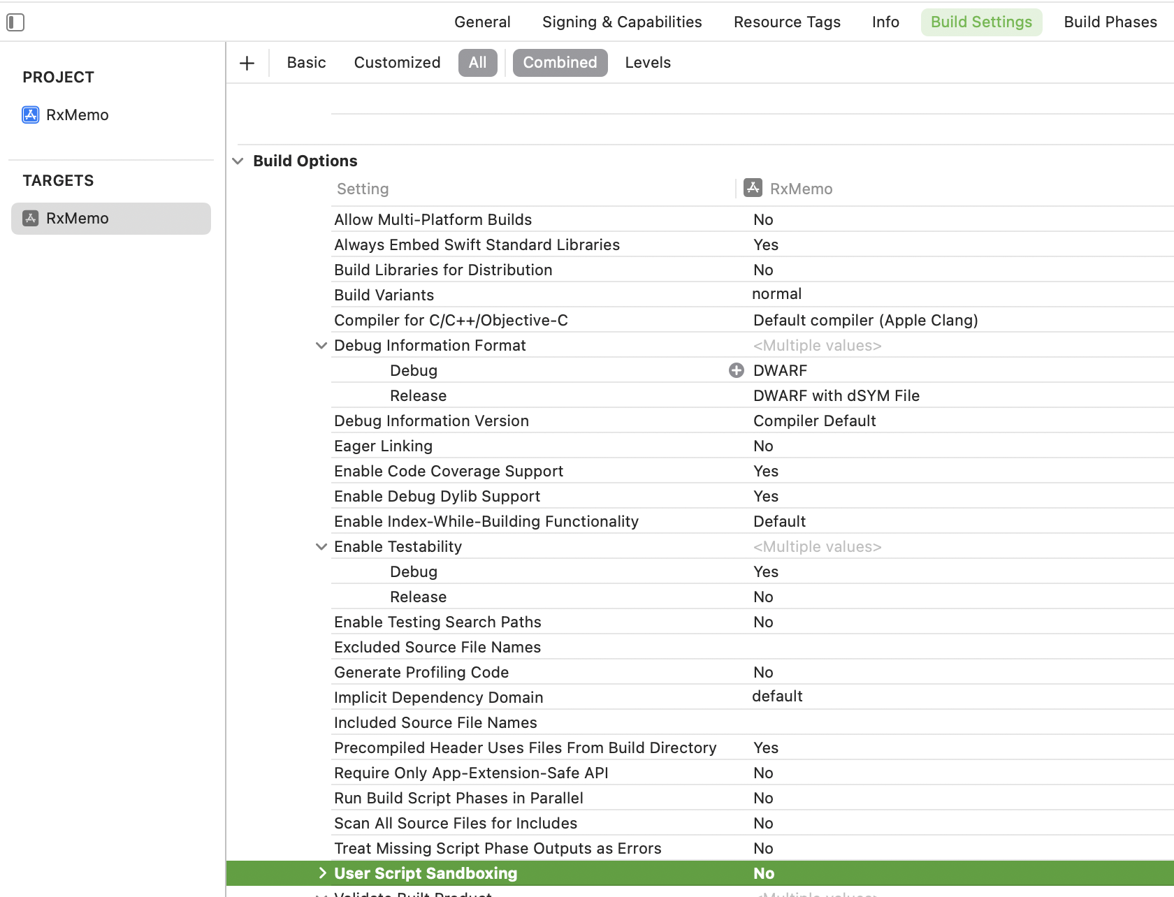The image size is (1174, 897).
Task: Open the Signing & Capabilities tab
Action: point(622,22)
